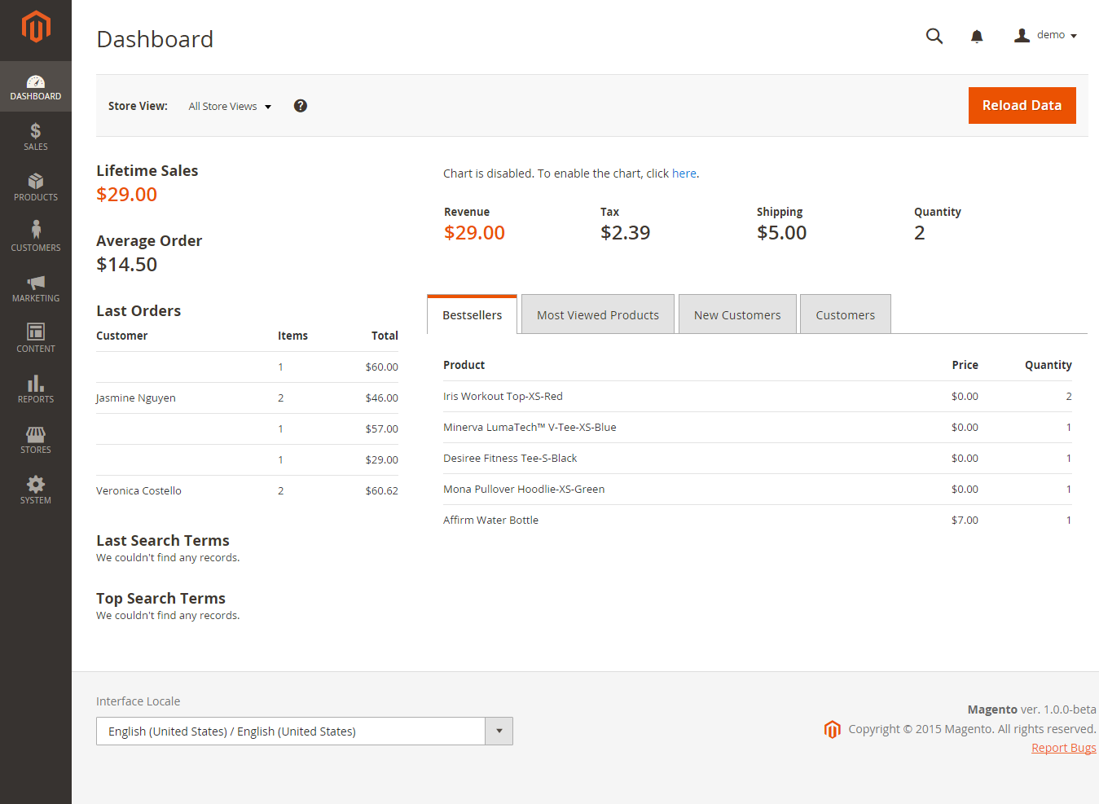The image size is (1099, 804).
Task: Open the notifications bell icon
Action: pyautogui.click(x=976, y=36)
